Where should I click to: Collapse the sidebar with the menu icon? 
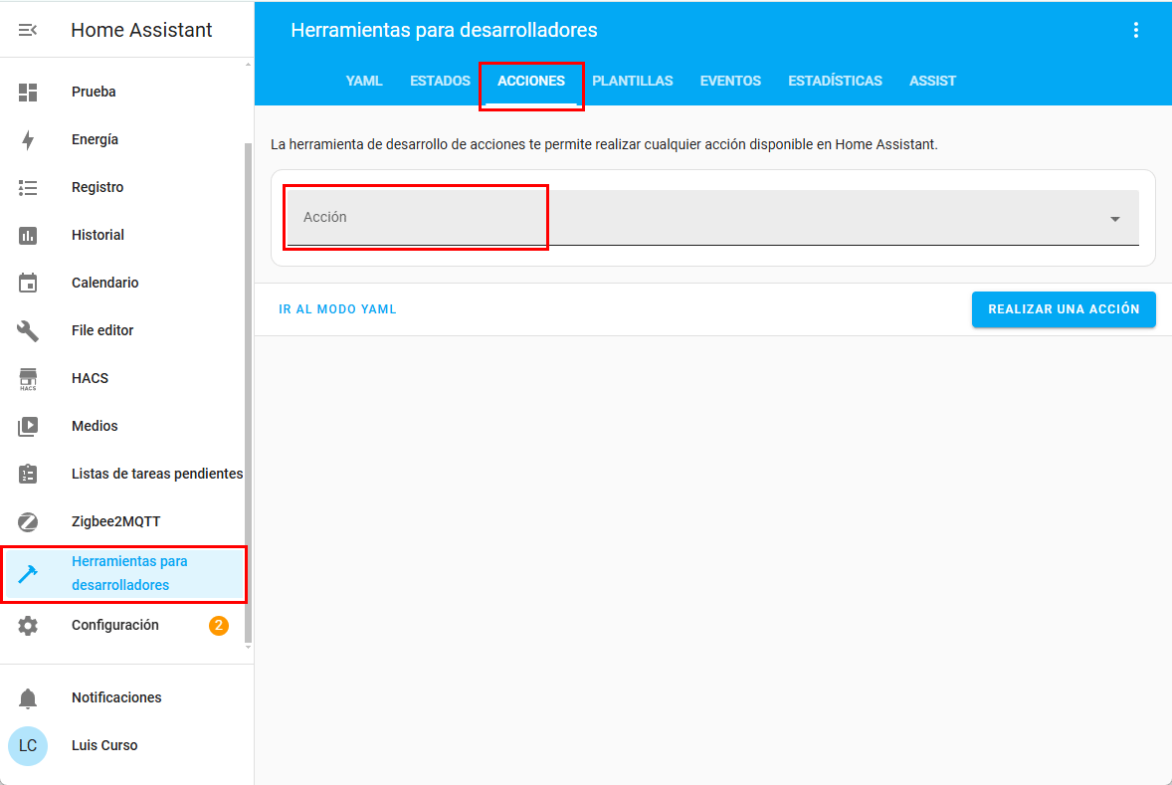(x=28, y=30)
